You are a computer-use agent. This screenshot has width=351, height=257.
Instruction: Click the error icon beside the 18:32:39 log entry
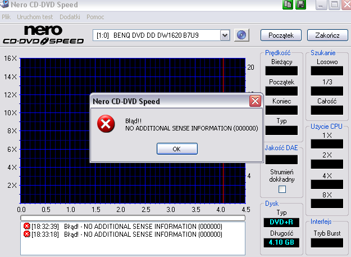pos(27,226)
